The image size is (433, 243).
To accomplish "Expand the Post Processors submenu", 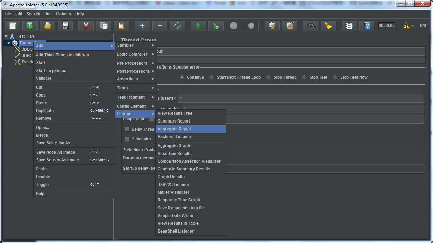I will (136, 71).
